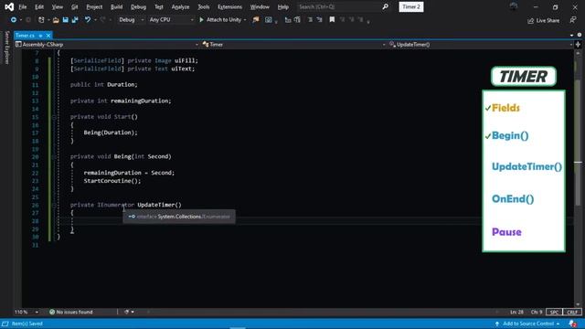Click the green No issues found checkmark
Viewport: 585px width, 329px height.
click(52, 312)
